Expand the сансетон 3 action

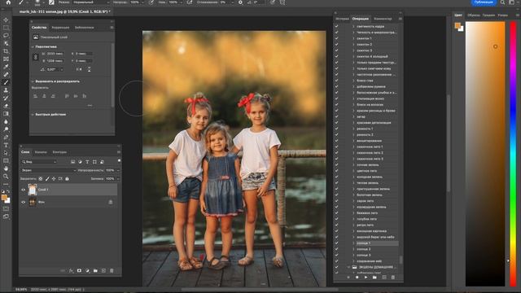pos(353,50)
